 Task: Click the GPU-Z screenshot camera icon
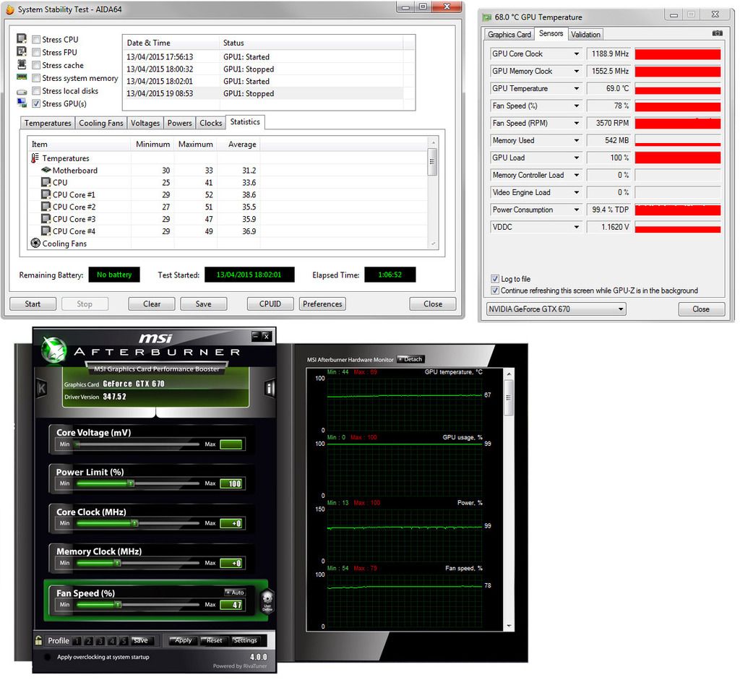pos(717,33)
